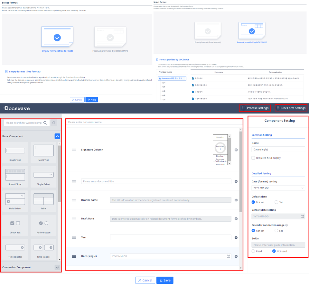Open the Date (format) setting dropdown
This screenshot has width=309, height=285.
point(278,188)
